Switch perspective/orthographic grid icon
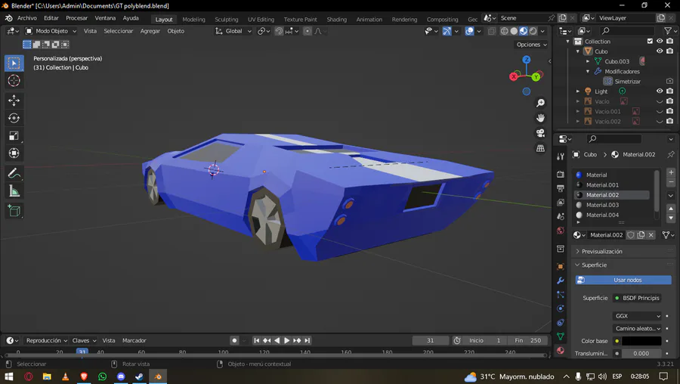Image resolution: width=680 pixels, height=384 pixels. [x=540, y=148]
